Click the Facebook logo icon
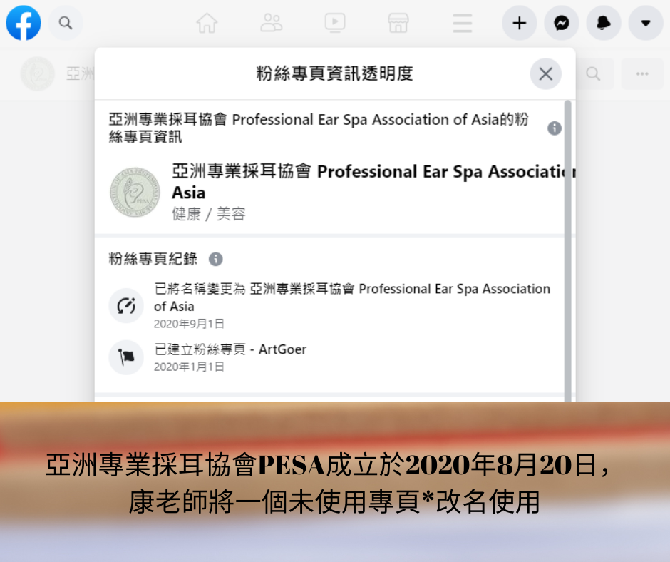This screenshot has height=562, width=670. coord(24,23)
